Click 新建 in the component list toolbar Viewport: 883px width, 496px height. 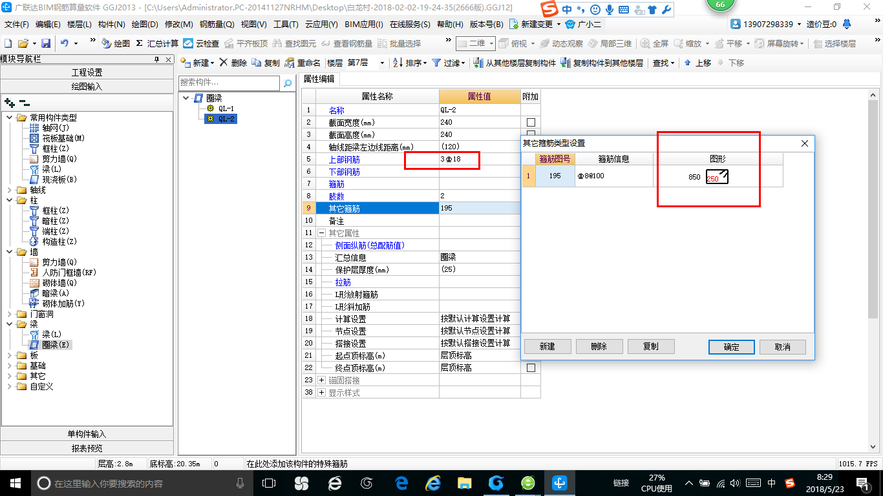[197, 63]
